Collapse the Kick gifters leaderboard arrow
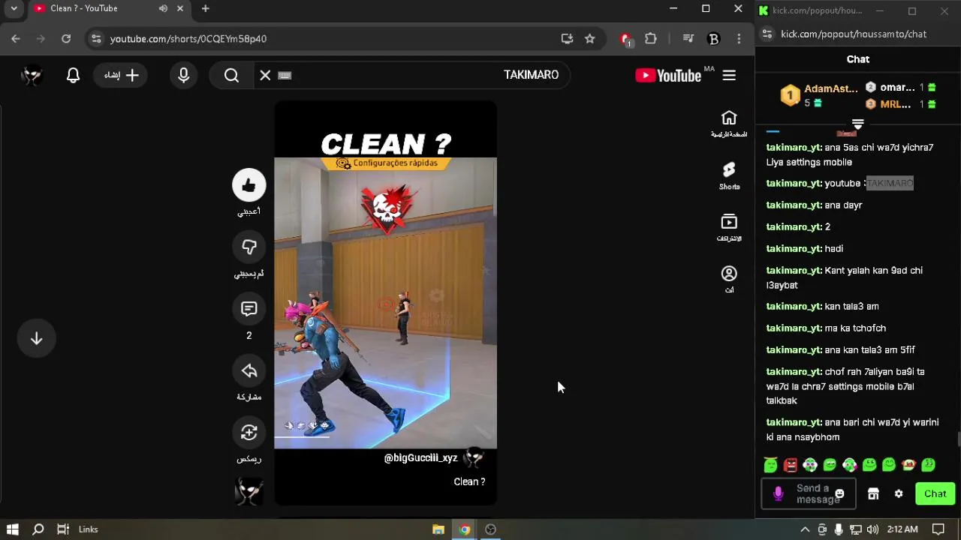 point(858,124)
